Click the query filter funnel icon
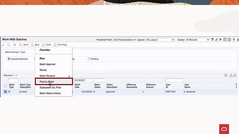 point(212,40)
